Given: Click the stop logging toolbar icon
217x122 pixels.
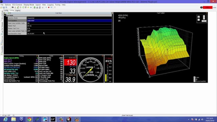Looking at the screenshot, I should [x=51, y=7].
